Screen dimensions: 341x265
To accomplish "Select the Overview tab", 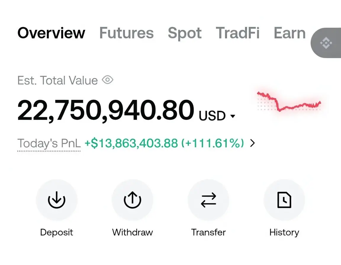I will [51, 33].
